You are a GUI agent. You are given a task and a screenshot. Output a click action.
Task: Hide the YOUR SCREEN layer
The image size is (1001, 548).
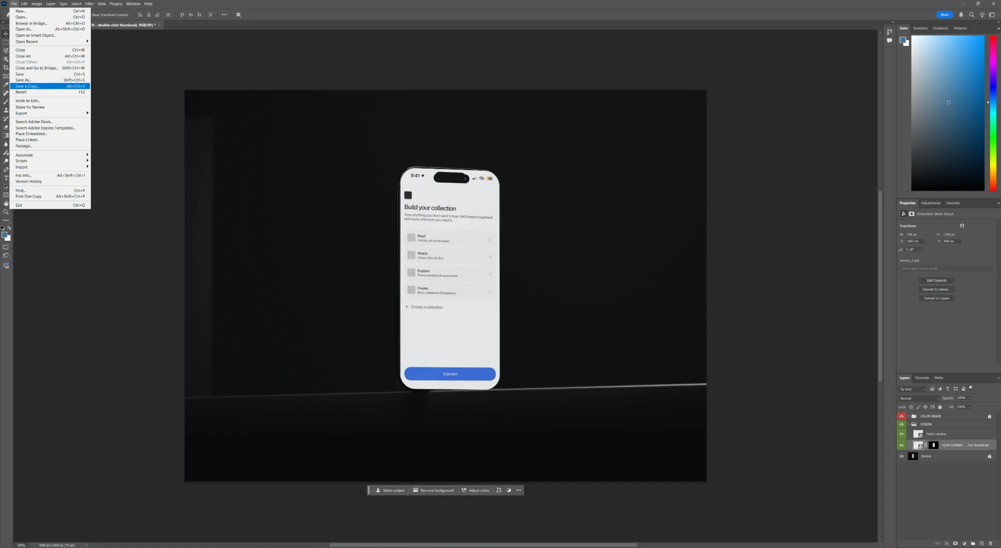coord(901,445)
